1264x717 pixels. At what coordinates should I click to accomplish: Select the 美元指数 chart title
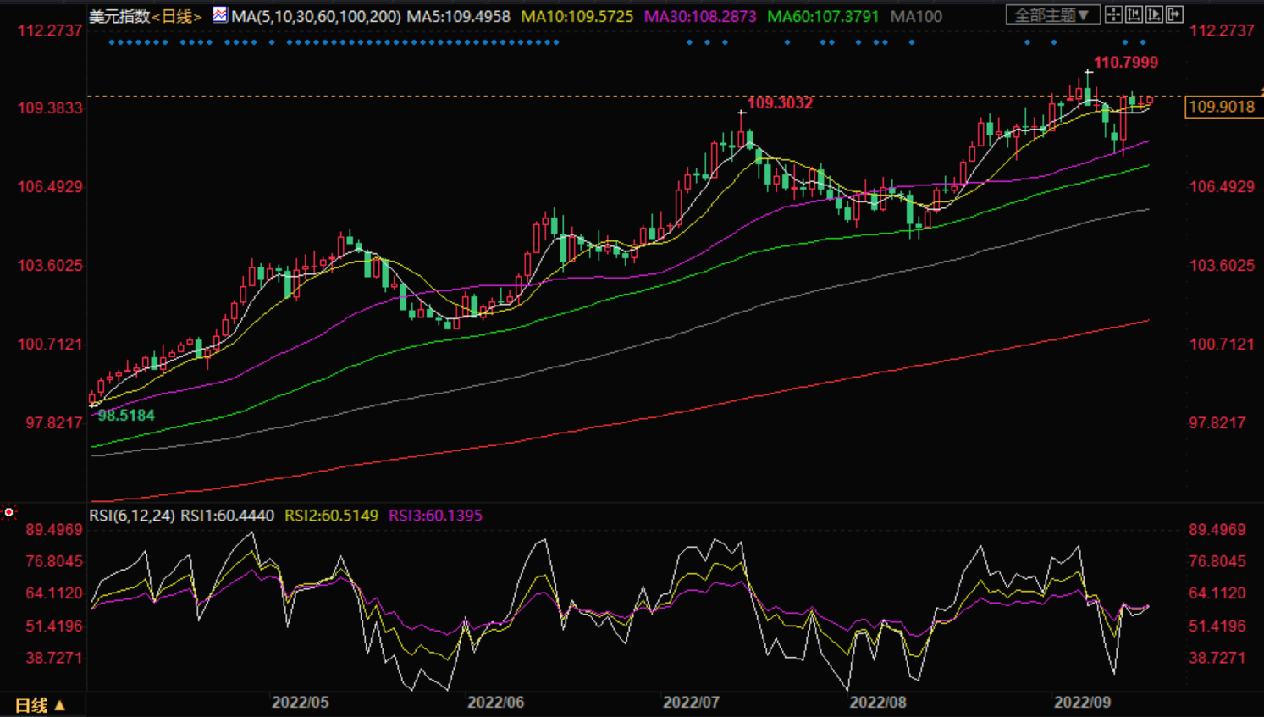(x=119, y=16)
